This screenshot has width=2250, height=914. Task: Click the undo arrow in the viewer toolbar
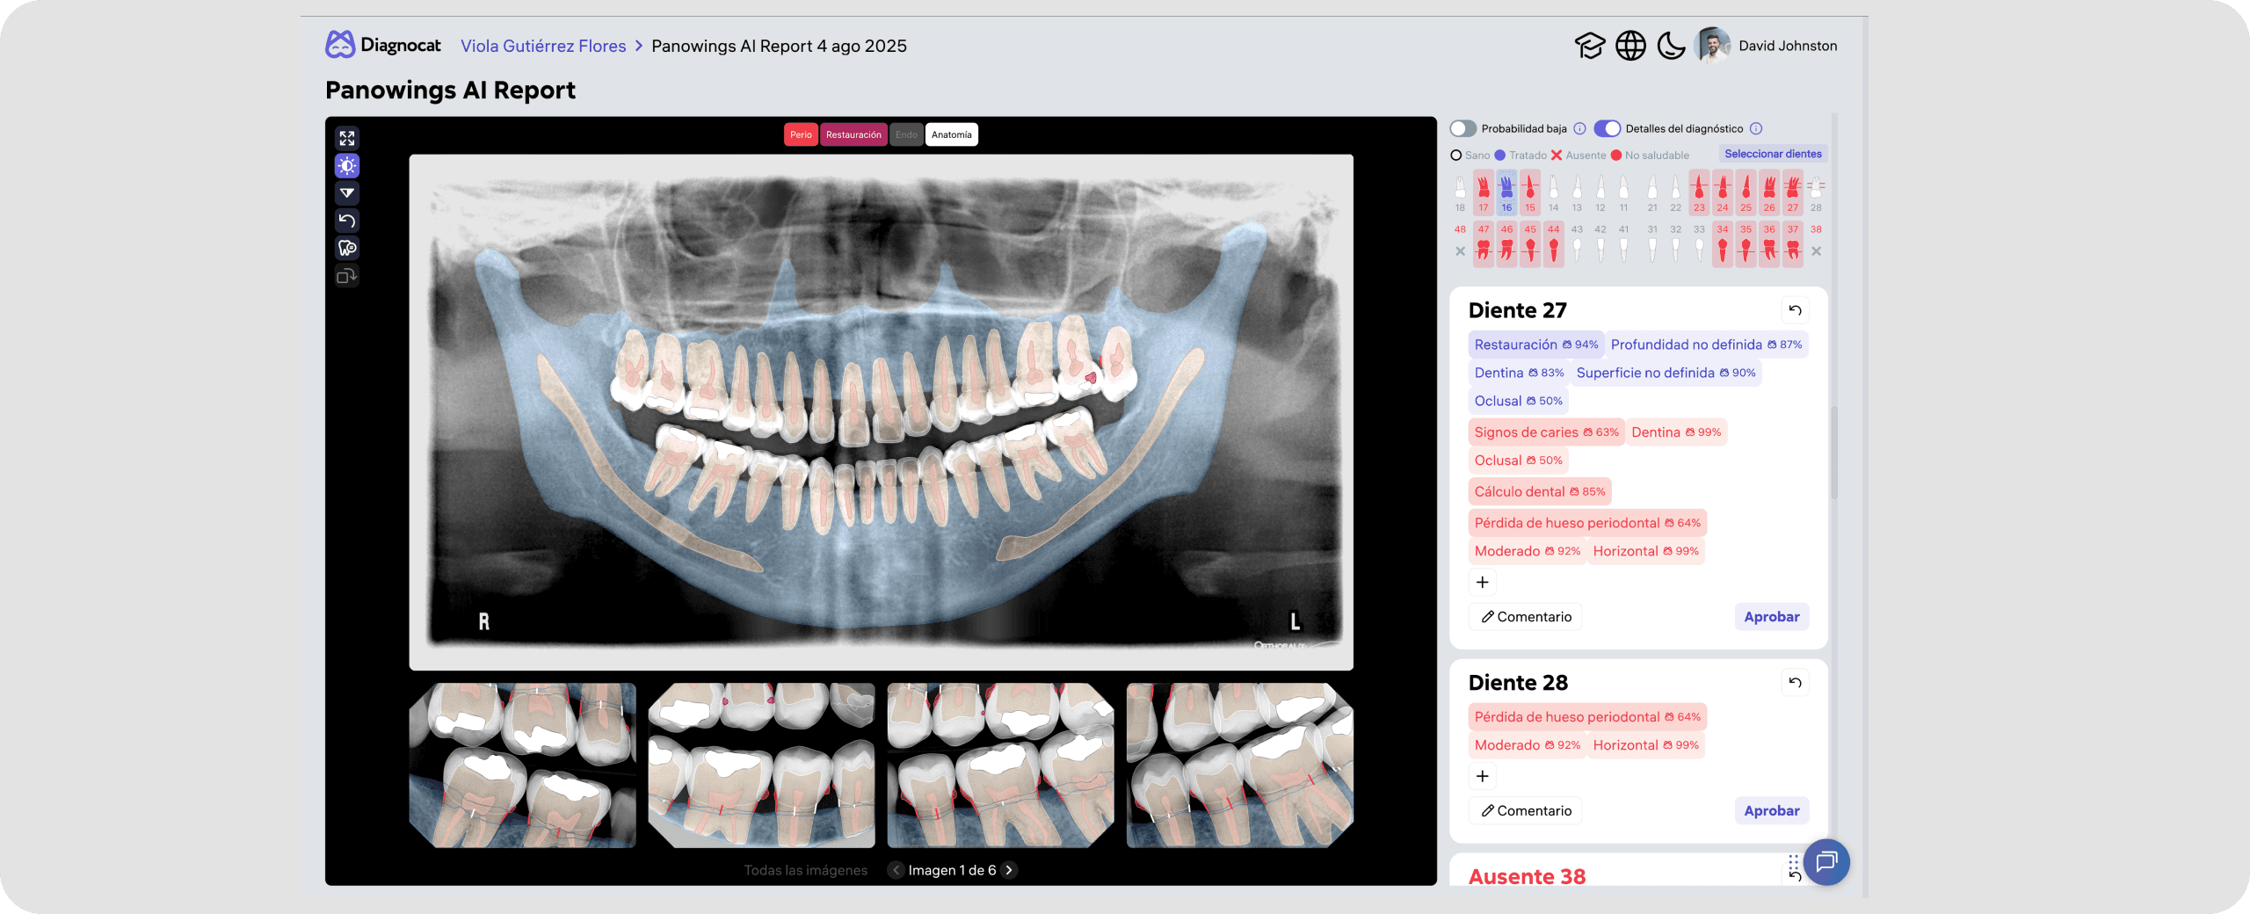point(347,221)
